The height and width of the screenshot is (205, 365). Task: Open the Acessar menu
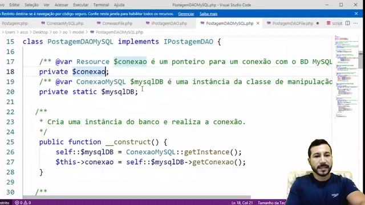coord(61,5)
